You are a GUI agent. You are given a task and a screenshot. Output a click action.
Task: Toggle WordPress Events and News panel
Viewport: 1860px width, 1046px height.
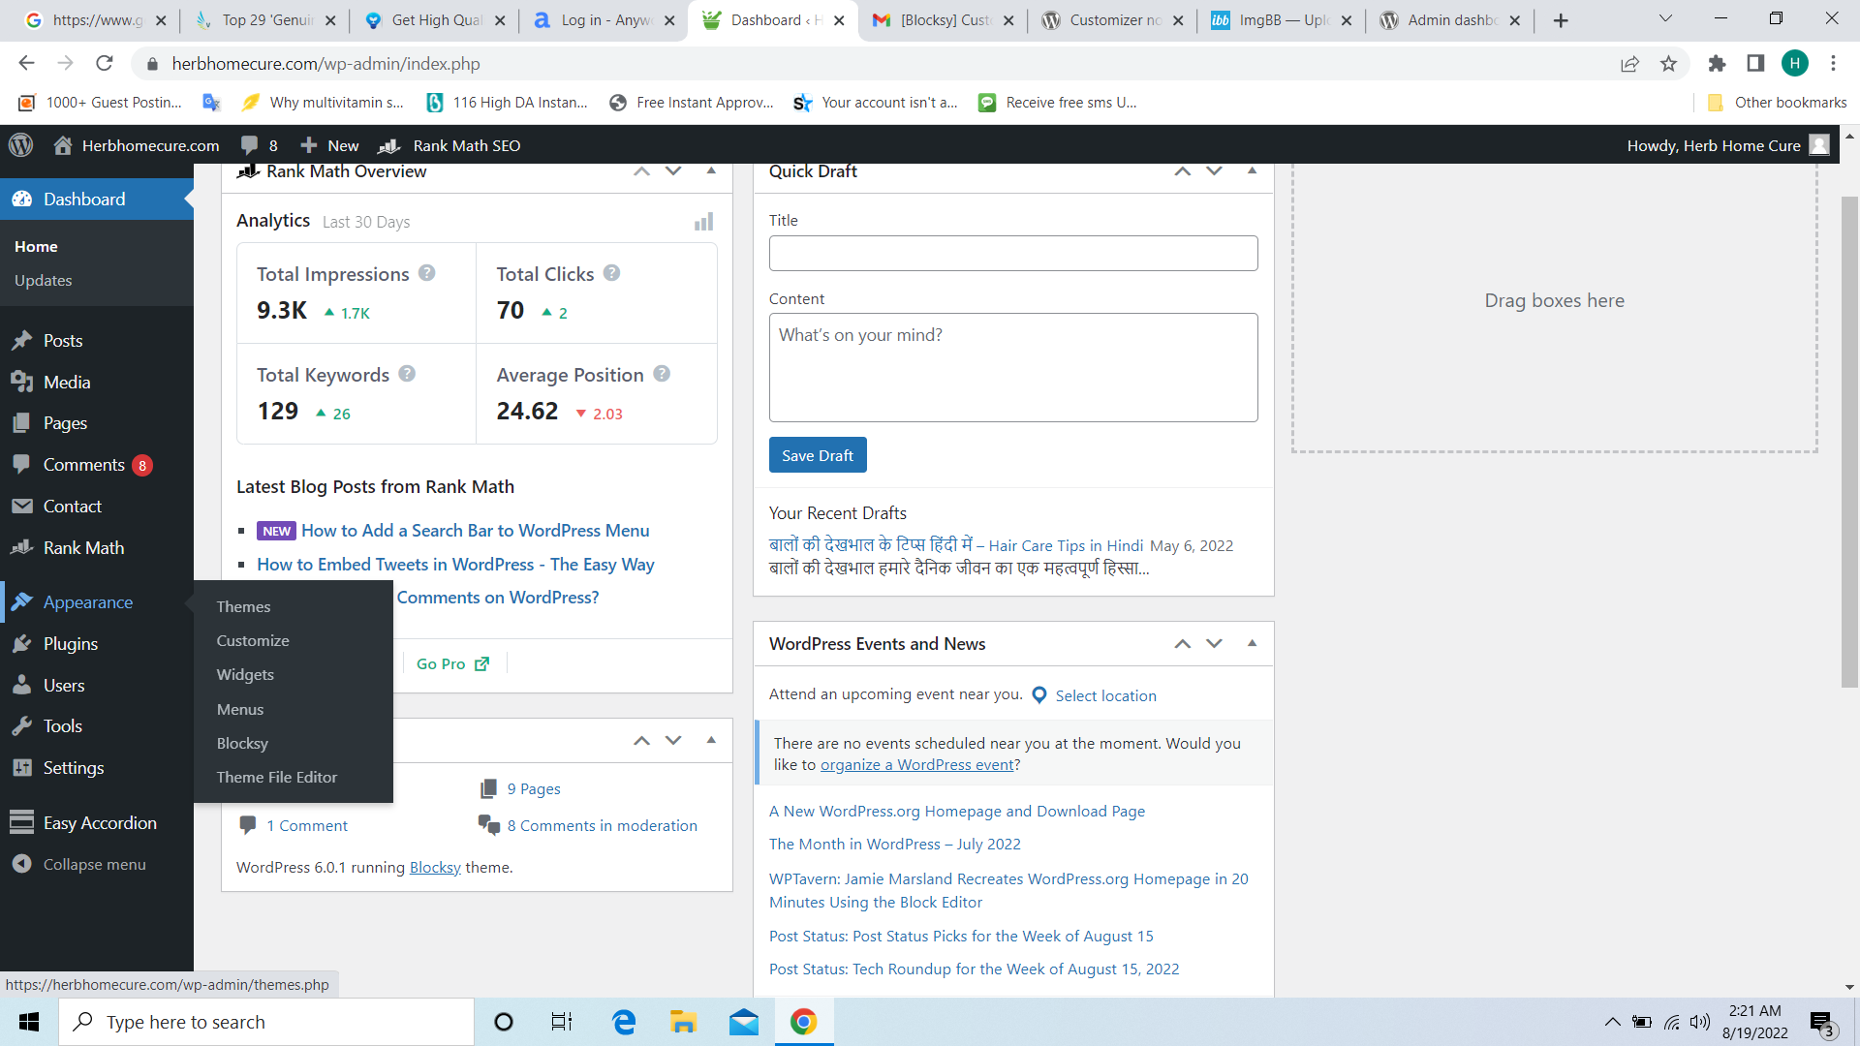1252,644
